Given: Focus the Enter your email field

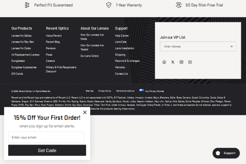Looking at the screenshot, I should (x=46, y=137).
